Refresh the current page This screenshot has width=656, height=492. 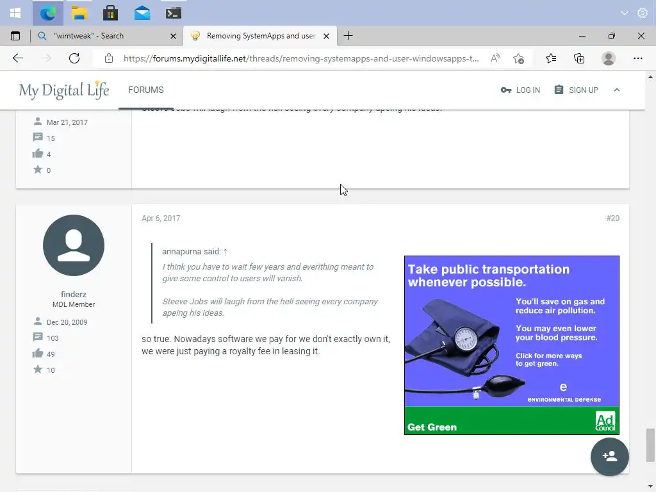[x=74, y=58]
